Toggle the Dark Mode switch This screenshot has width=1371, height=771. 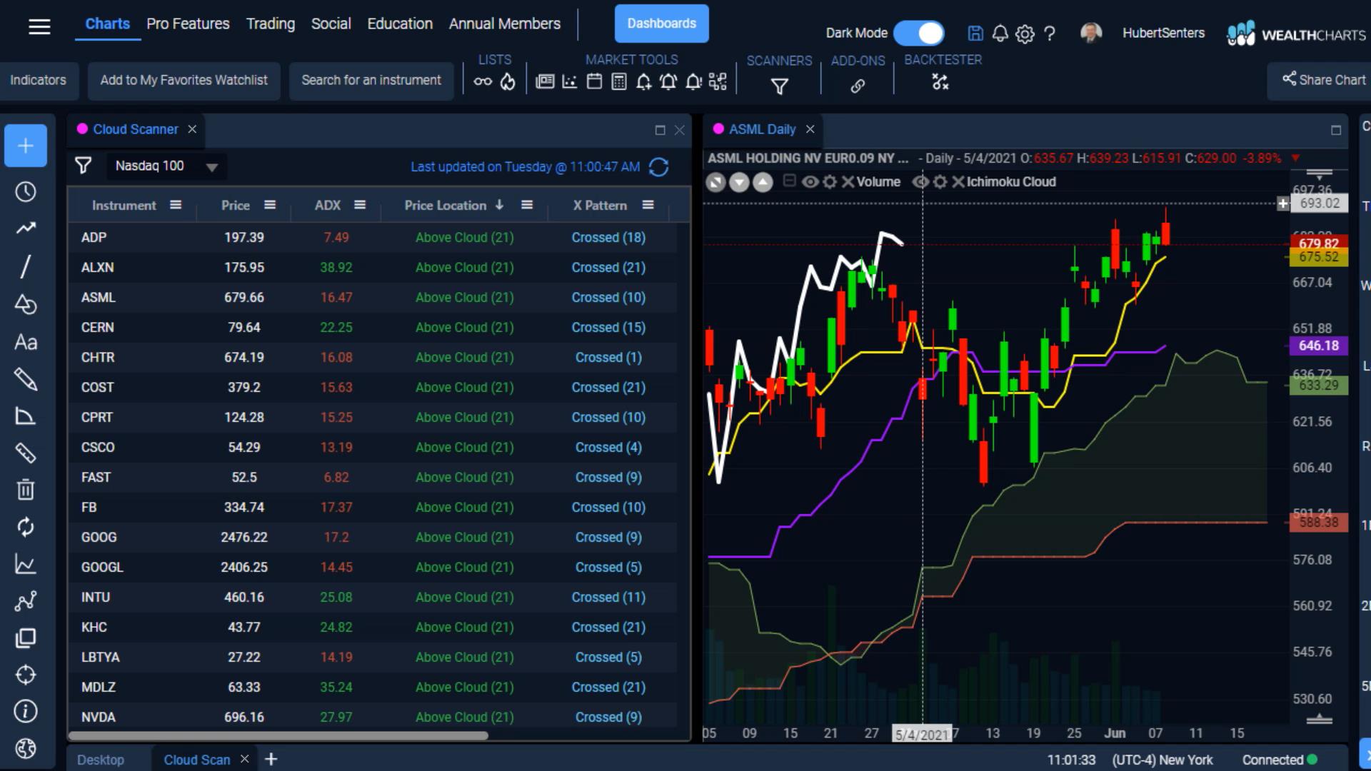pos(919,33)
